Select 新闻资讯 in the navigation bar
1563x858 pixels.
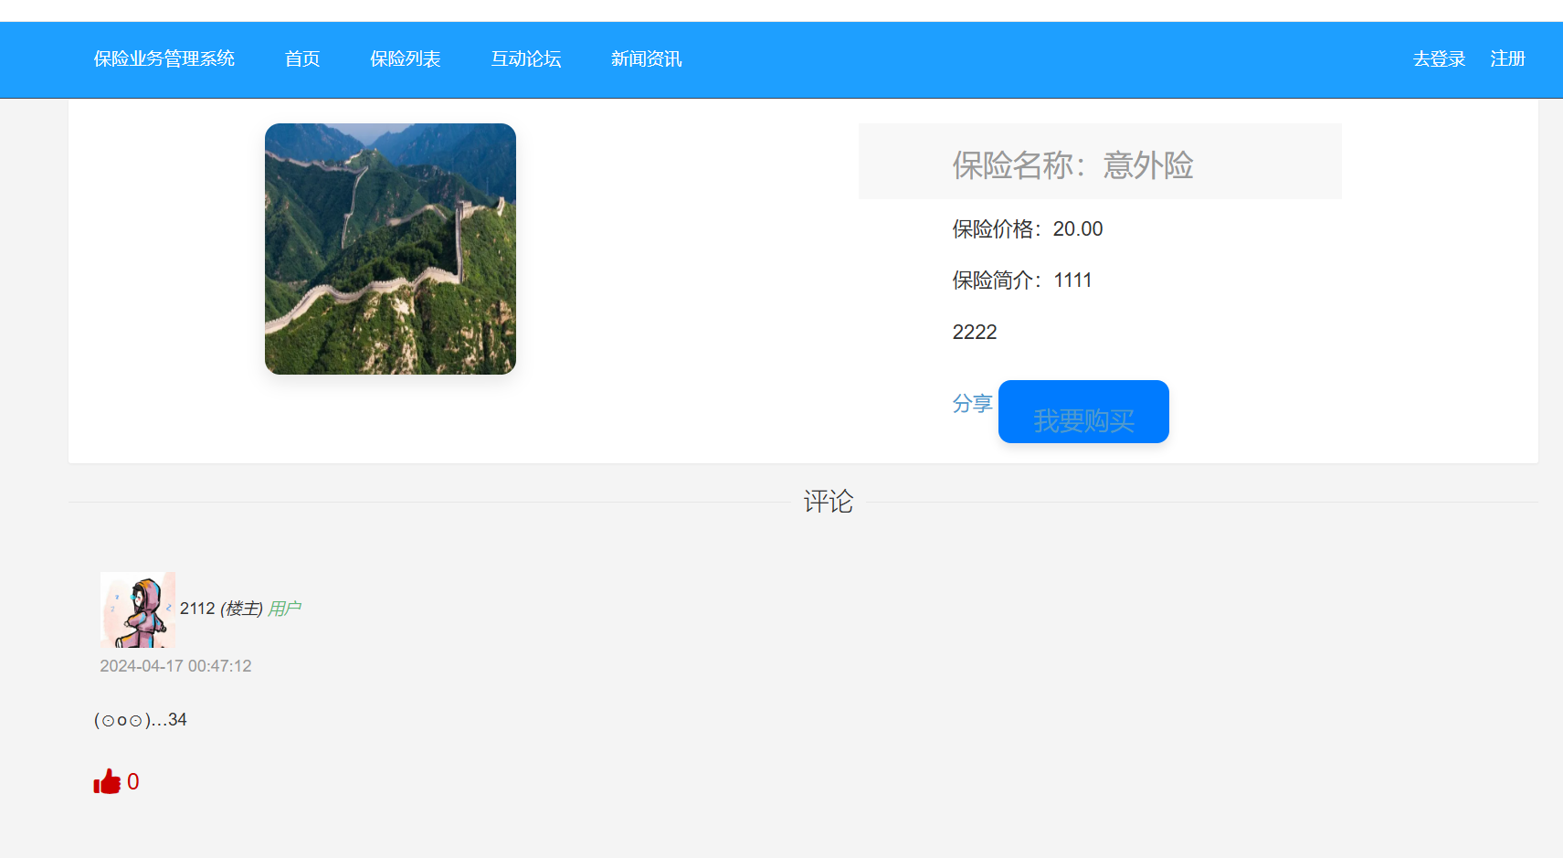click(646, 59)
